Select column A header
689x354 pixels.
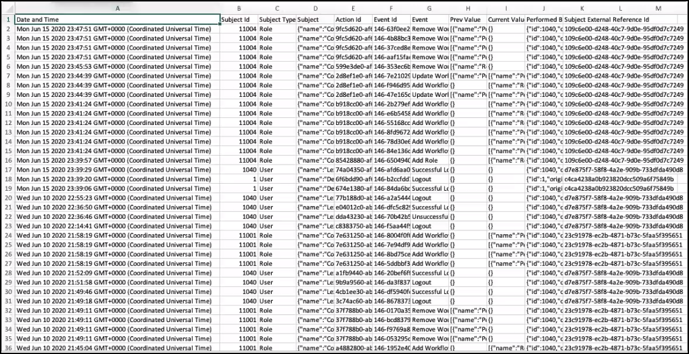pos(117,8)
